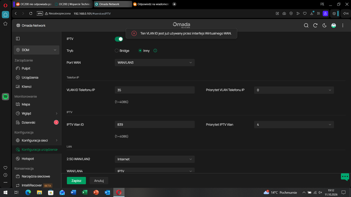Open Word from taskbar

73,192
